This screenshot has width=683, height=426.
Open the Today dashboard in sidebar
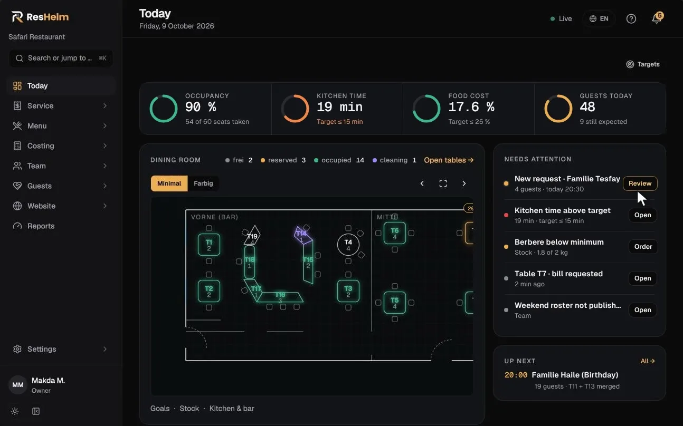coord(61,86)
